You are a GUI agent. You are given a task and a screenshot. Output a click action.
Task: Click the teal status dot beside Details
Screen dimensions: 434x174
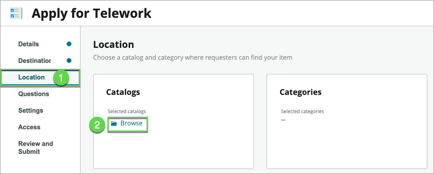[x=69, y=44]
